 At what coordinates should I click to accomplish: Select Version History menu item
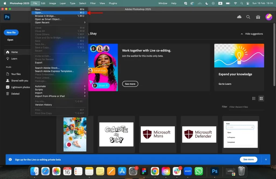[x=60, y=105]
